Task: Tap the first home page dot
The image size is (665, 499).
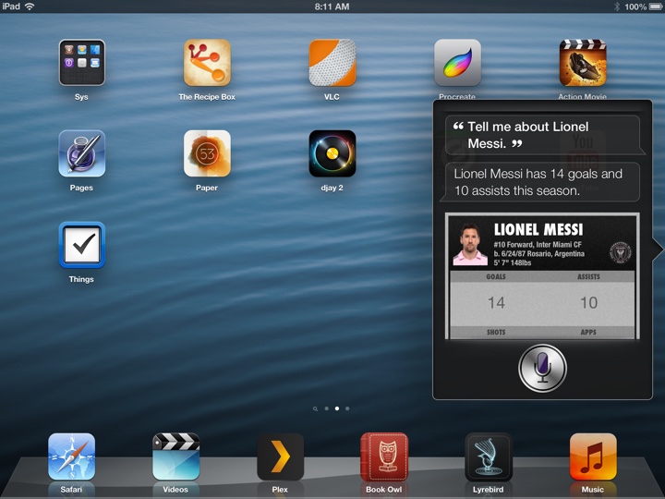Action: (327, 408)
